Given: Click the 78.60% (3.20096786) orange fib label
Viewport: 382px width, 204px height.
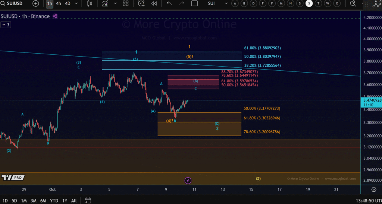Looking at the screenshot, I should click(262, 132).
